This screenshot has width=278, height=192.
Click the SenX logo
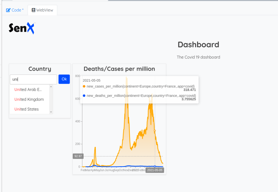point(22,28)
